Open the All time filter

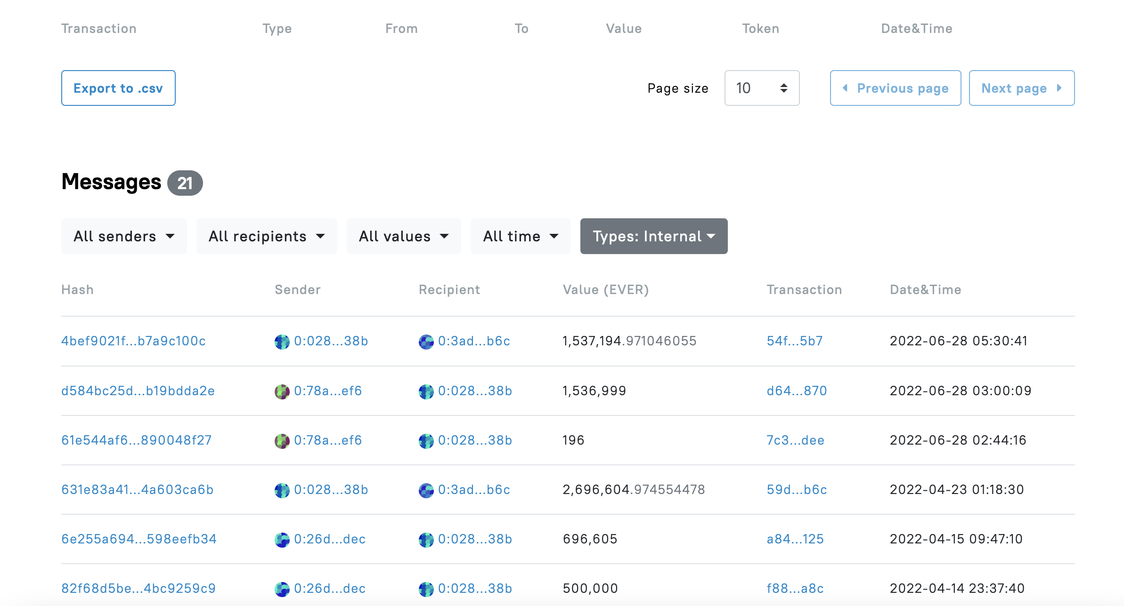tap(520, 236)
